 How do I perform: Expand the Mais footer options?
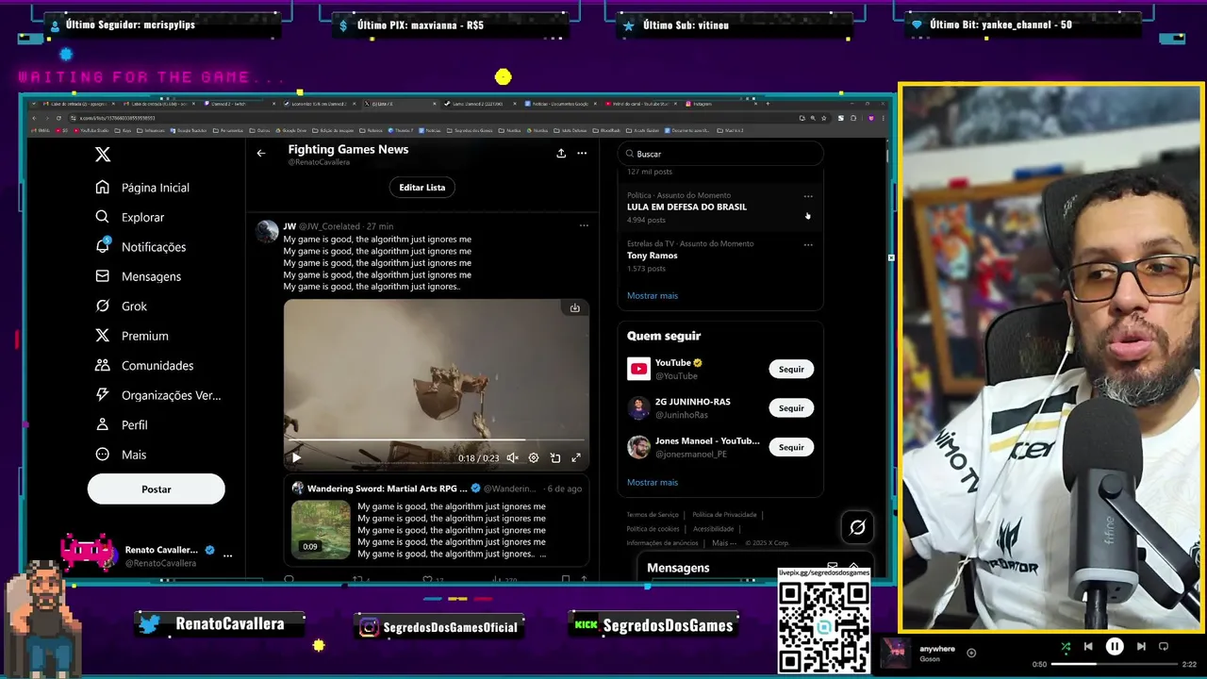723,543
